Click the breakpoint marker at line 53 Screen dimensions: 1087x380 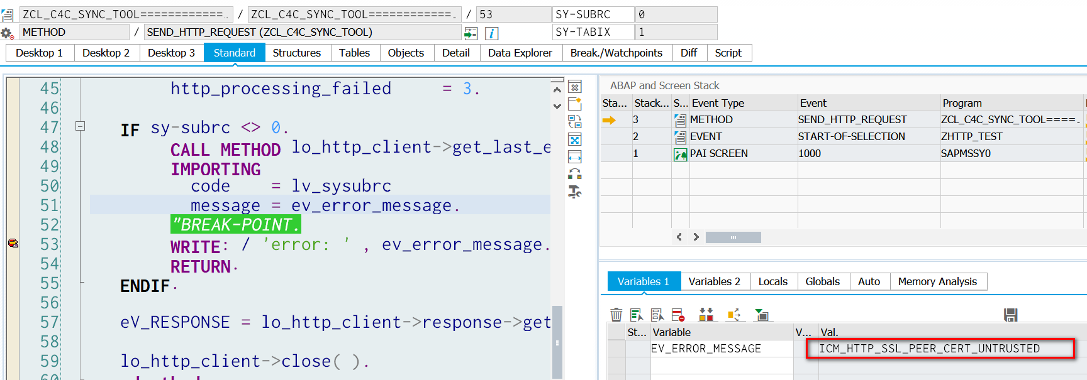(x=13, y=243)
